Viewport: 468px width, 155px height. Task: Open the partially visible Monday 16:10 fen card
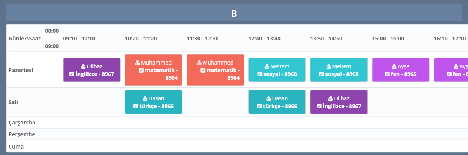click(x=452, y=70)
